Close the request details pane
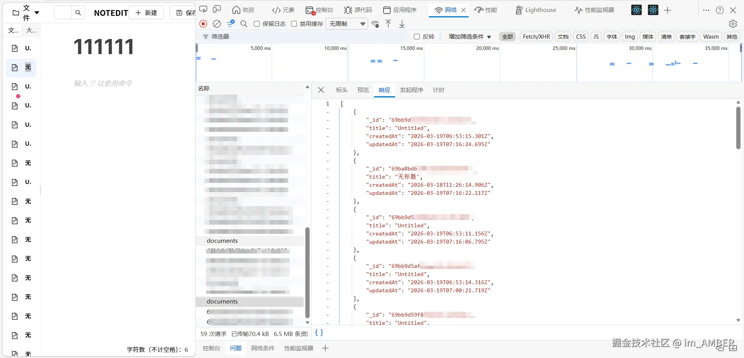Screen dimensions: 744x358 (321, 90)
